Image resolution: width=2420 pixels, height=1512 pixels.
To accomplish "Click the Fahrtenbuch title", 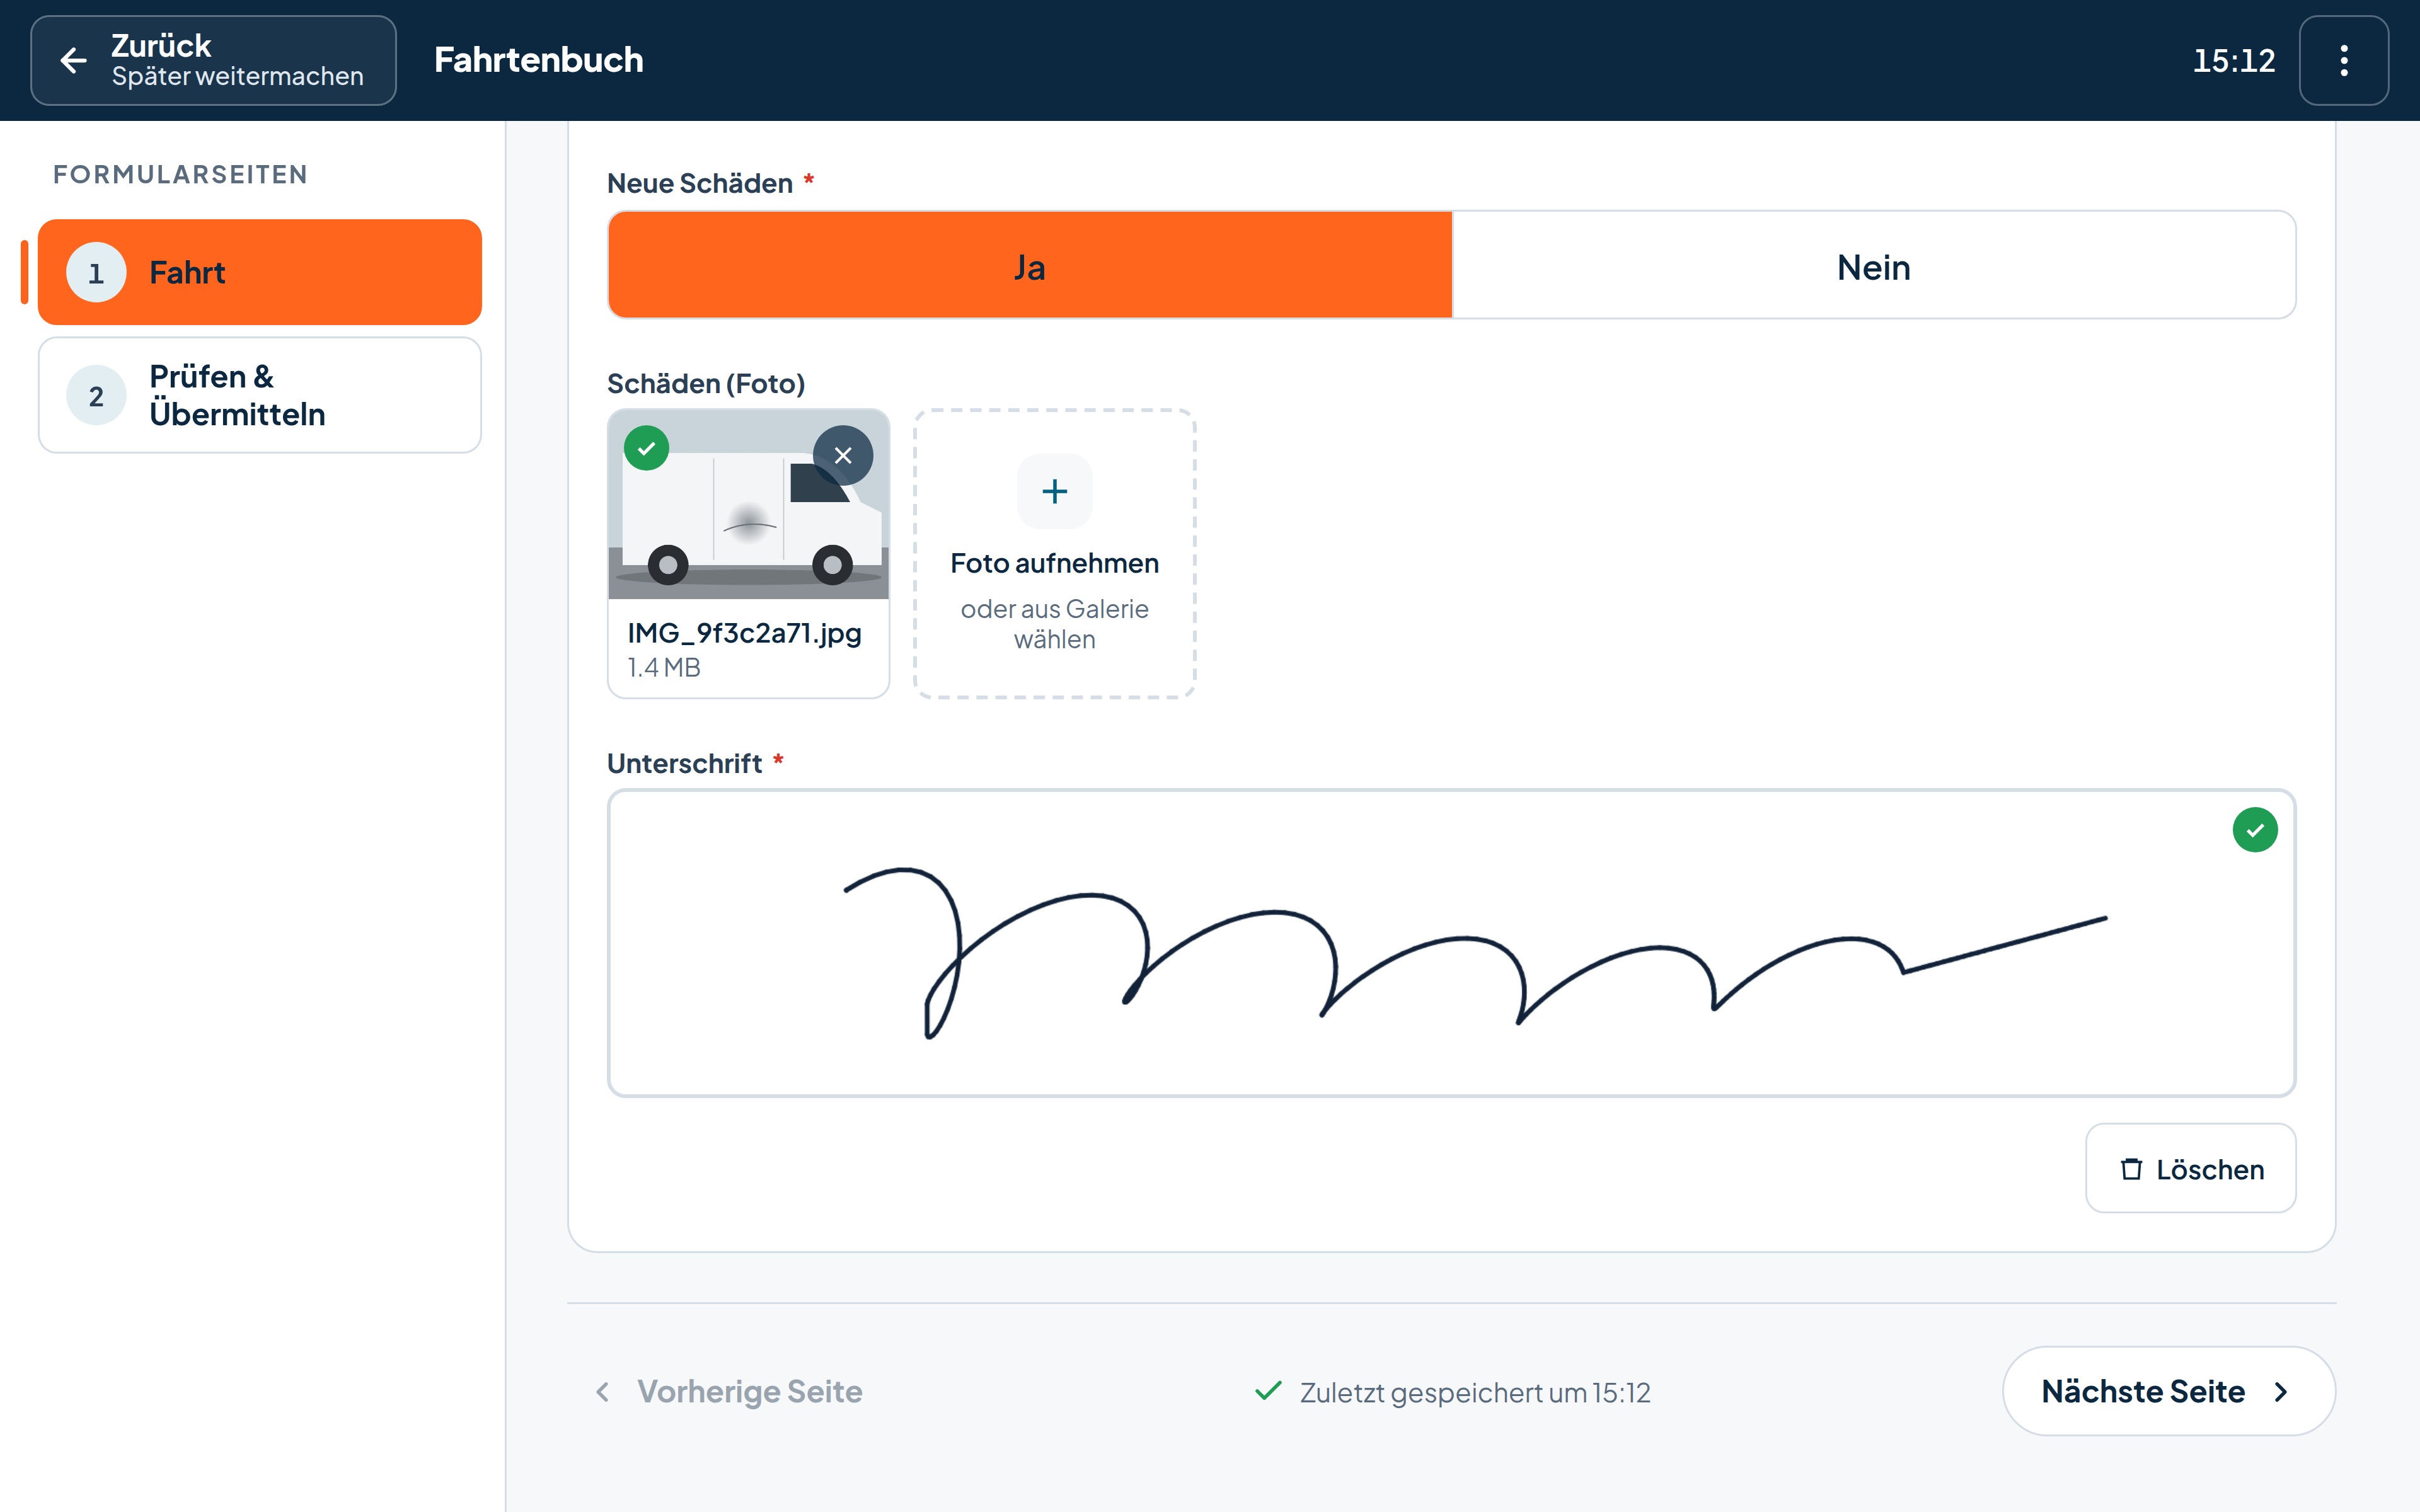I will coord(539,60).
